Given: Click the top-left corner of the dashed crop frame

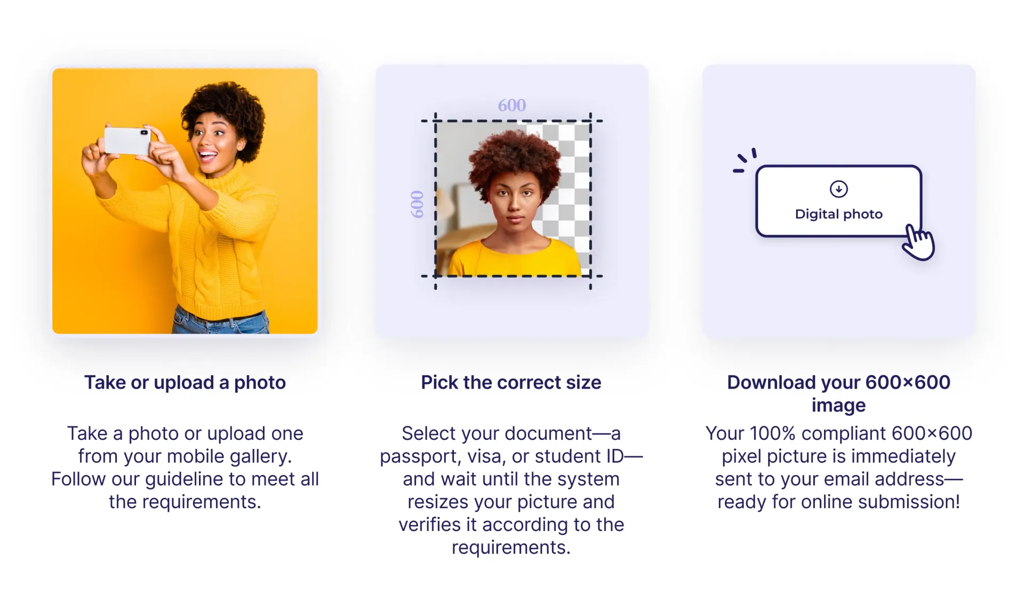Looking at the screenshot, I should point(436,121).
